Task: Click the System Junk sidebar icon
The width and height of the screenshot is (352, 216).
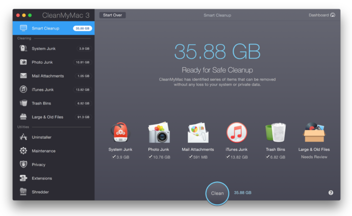Action: (x=23, y=48)
